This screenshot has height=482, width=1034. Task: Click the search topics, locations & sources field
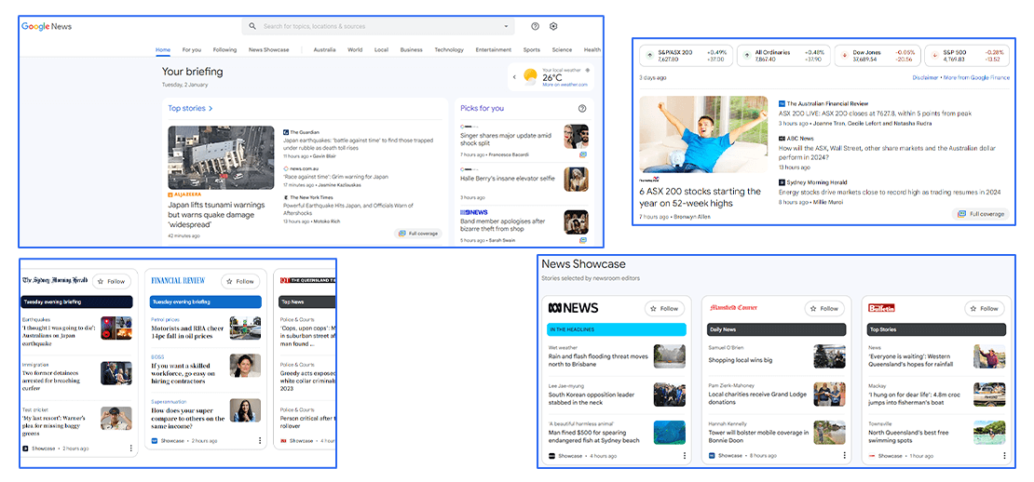coord(378,26)
